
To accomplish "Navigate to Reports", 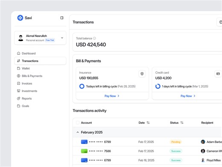I will point(40,98).
